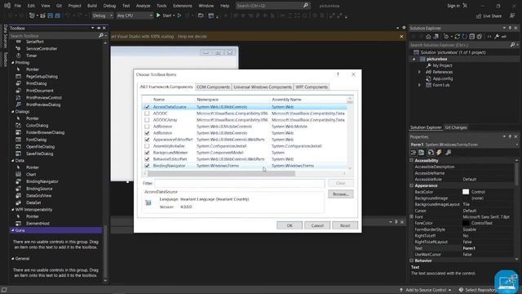522x294 pixels.
Task: Select ColorDialog in the Toolbox
Action: tap(37, 125)
